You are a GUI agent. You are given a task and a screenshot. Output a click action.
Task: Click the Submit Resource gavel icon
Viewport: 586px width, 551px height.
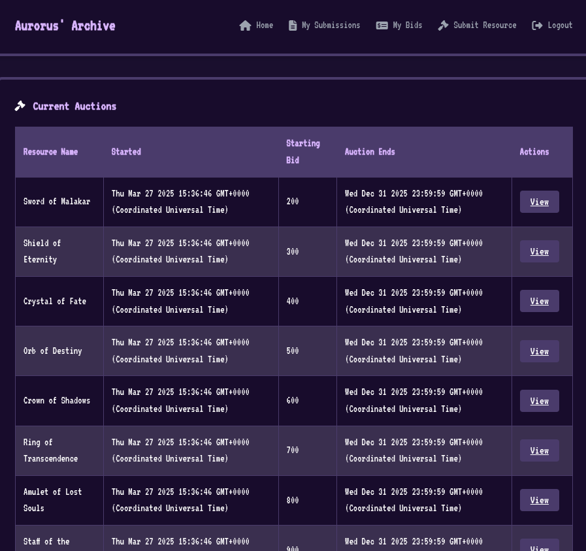tap(444, 25)
